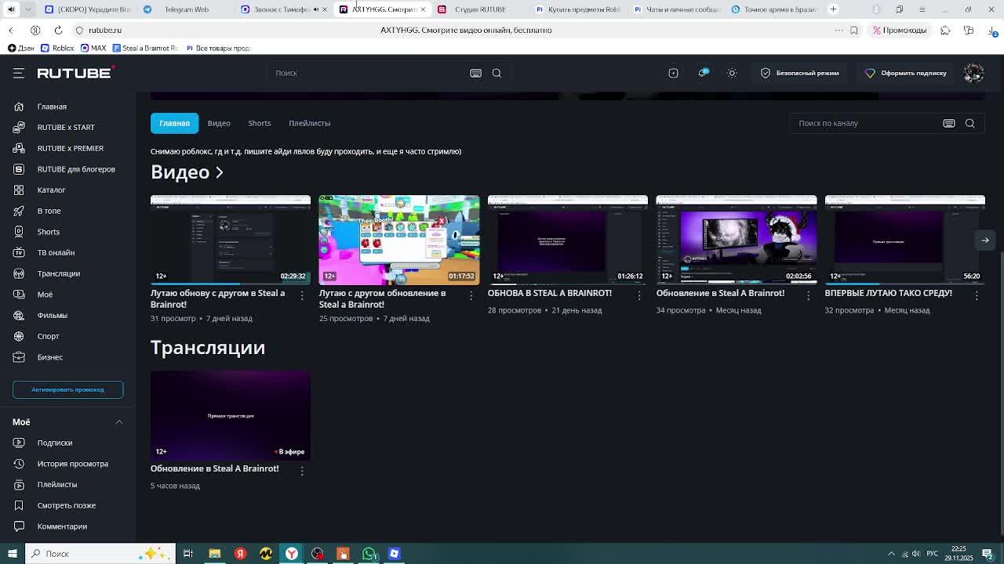Open options menu for ВПЕРВЫЕ ЛУТАЮ ТАКО СРЕДУ!
The height and width of the screenshot is (564, 1004).
(x=977, y=295)
